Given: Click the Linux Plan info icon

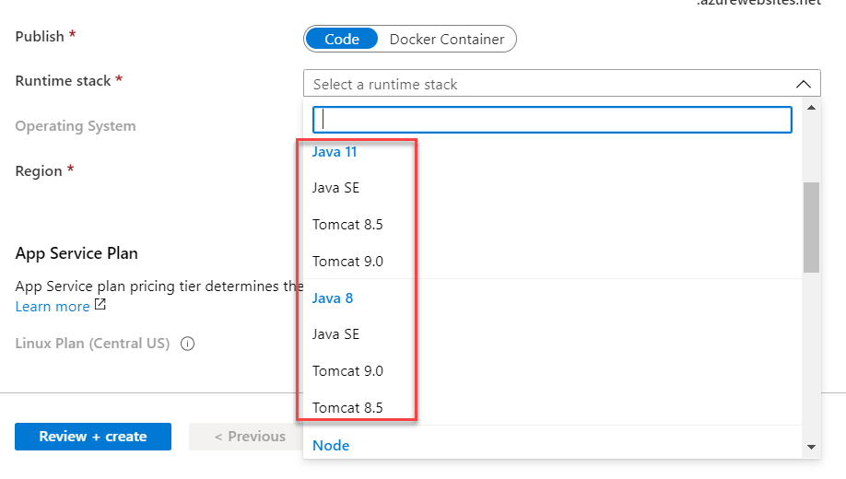Looking at the screenshot, I should tap(187, 344).
